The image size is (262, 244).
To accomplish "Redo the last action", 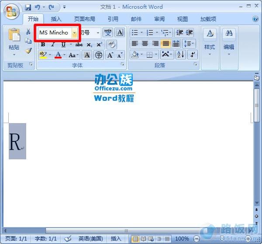I will coord(51,7).
